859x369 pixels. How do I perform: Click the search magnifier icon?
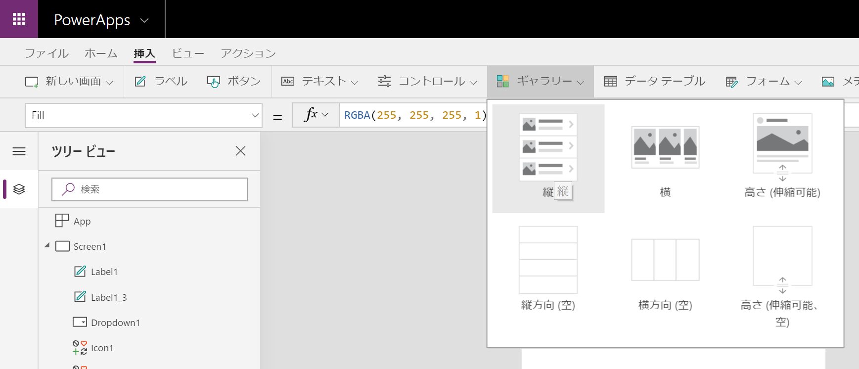[68, 189]
